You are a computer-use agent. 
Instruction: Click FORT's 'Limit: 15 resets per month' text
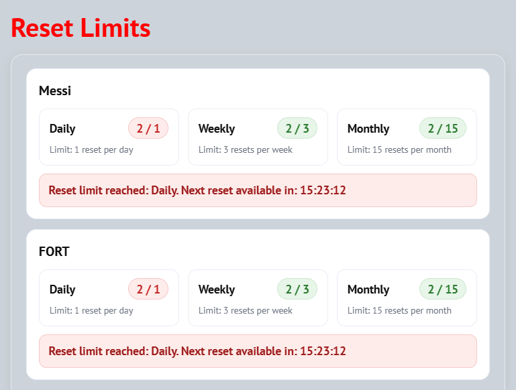pos(399,310)
